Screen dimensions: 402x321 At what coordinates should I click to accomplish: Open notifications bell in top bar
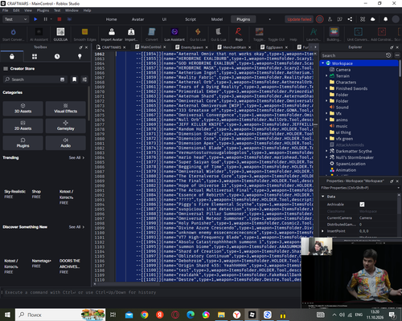pos(385,19)
